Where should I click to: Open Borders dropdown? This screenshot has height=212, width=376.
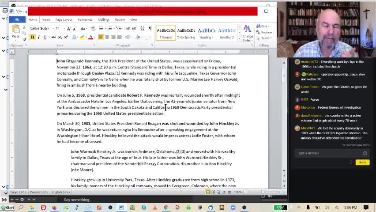point(150,37)
